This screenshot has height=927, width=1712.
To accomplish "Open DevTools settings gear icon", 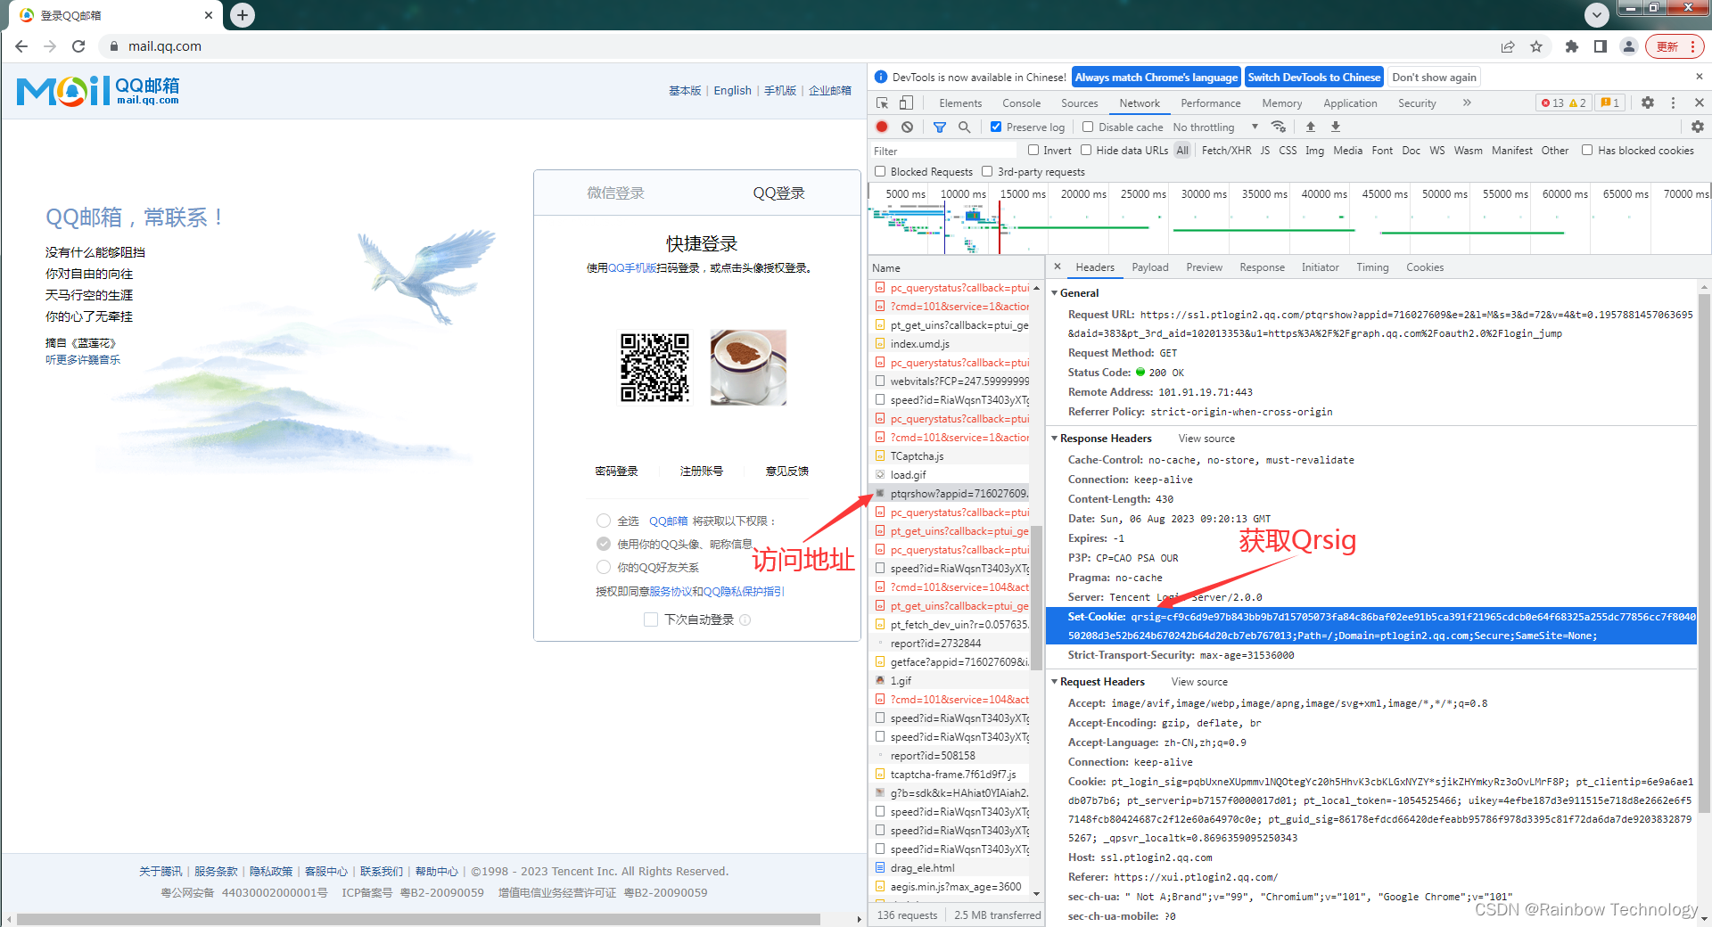I will point(1648,103).
